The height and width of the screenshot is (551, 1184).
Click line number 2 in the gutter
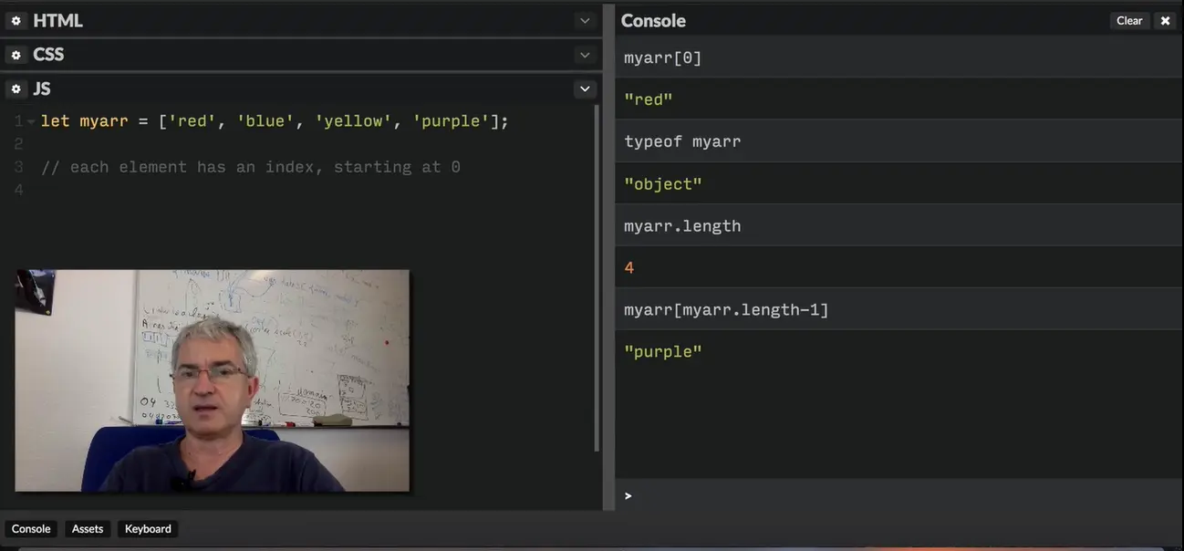[x=18, y=144]
